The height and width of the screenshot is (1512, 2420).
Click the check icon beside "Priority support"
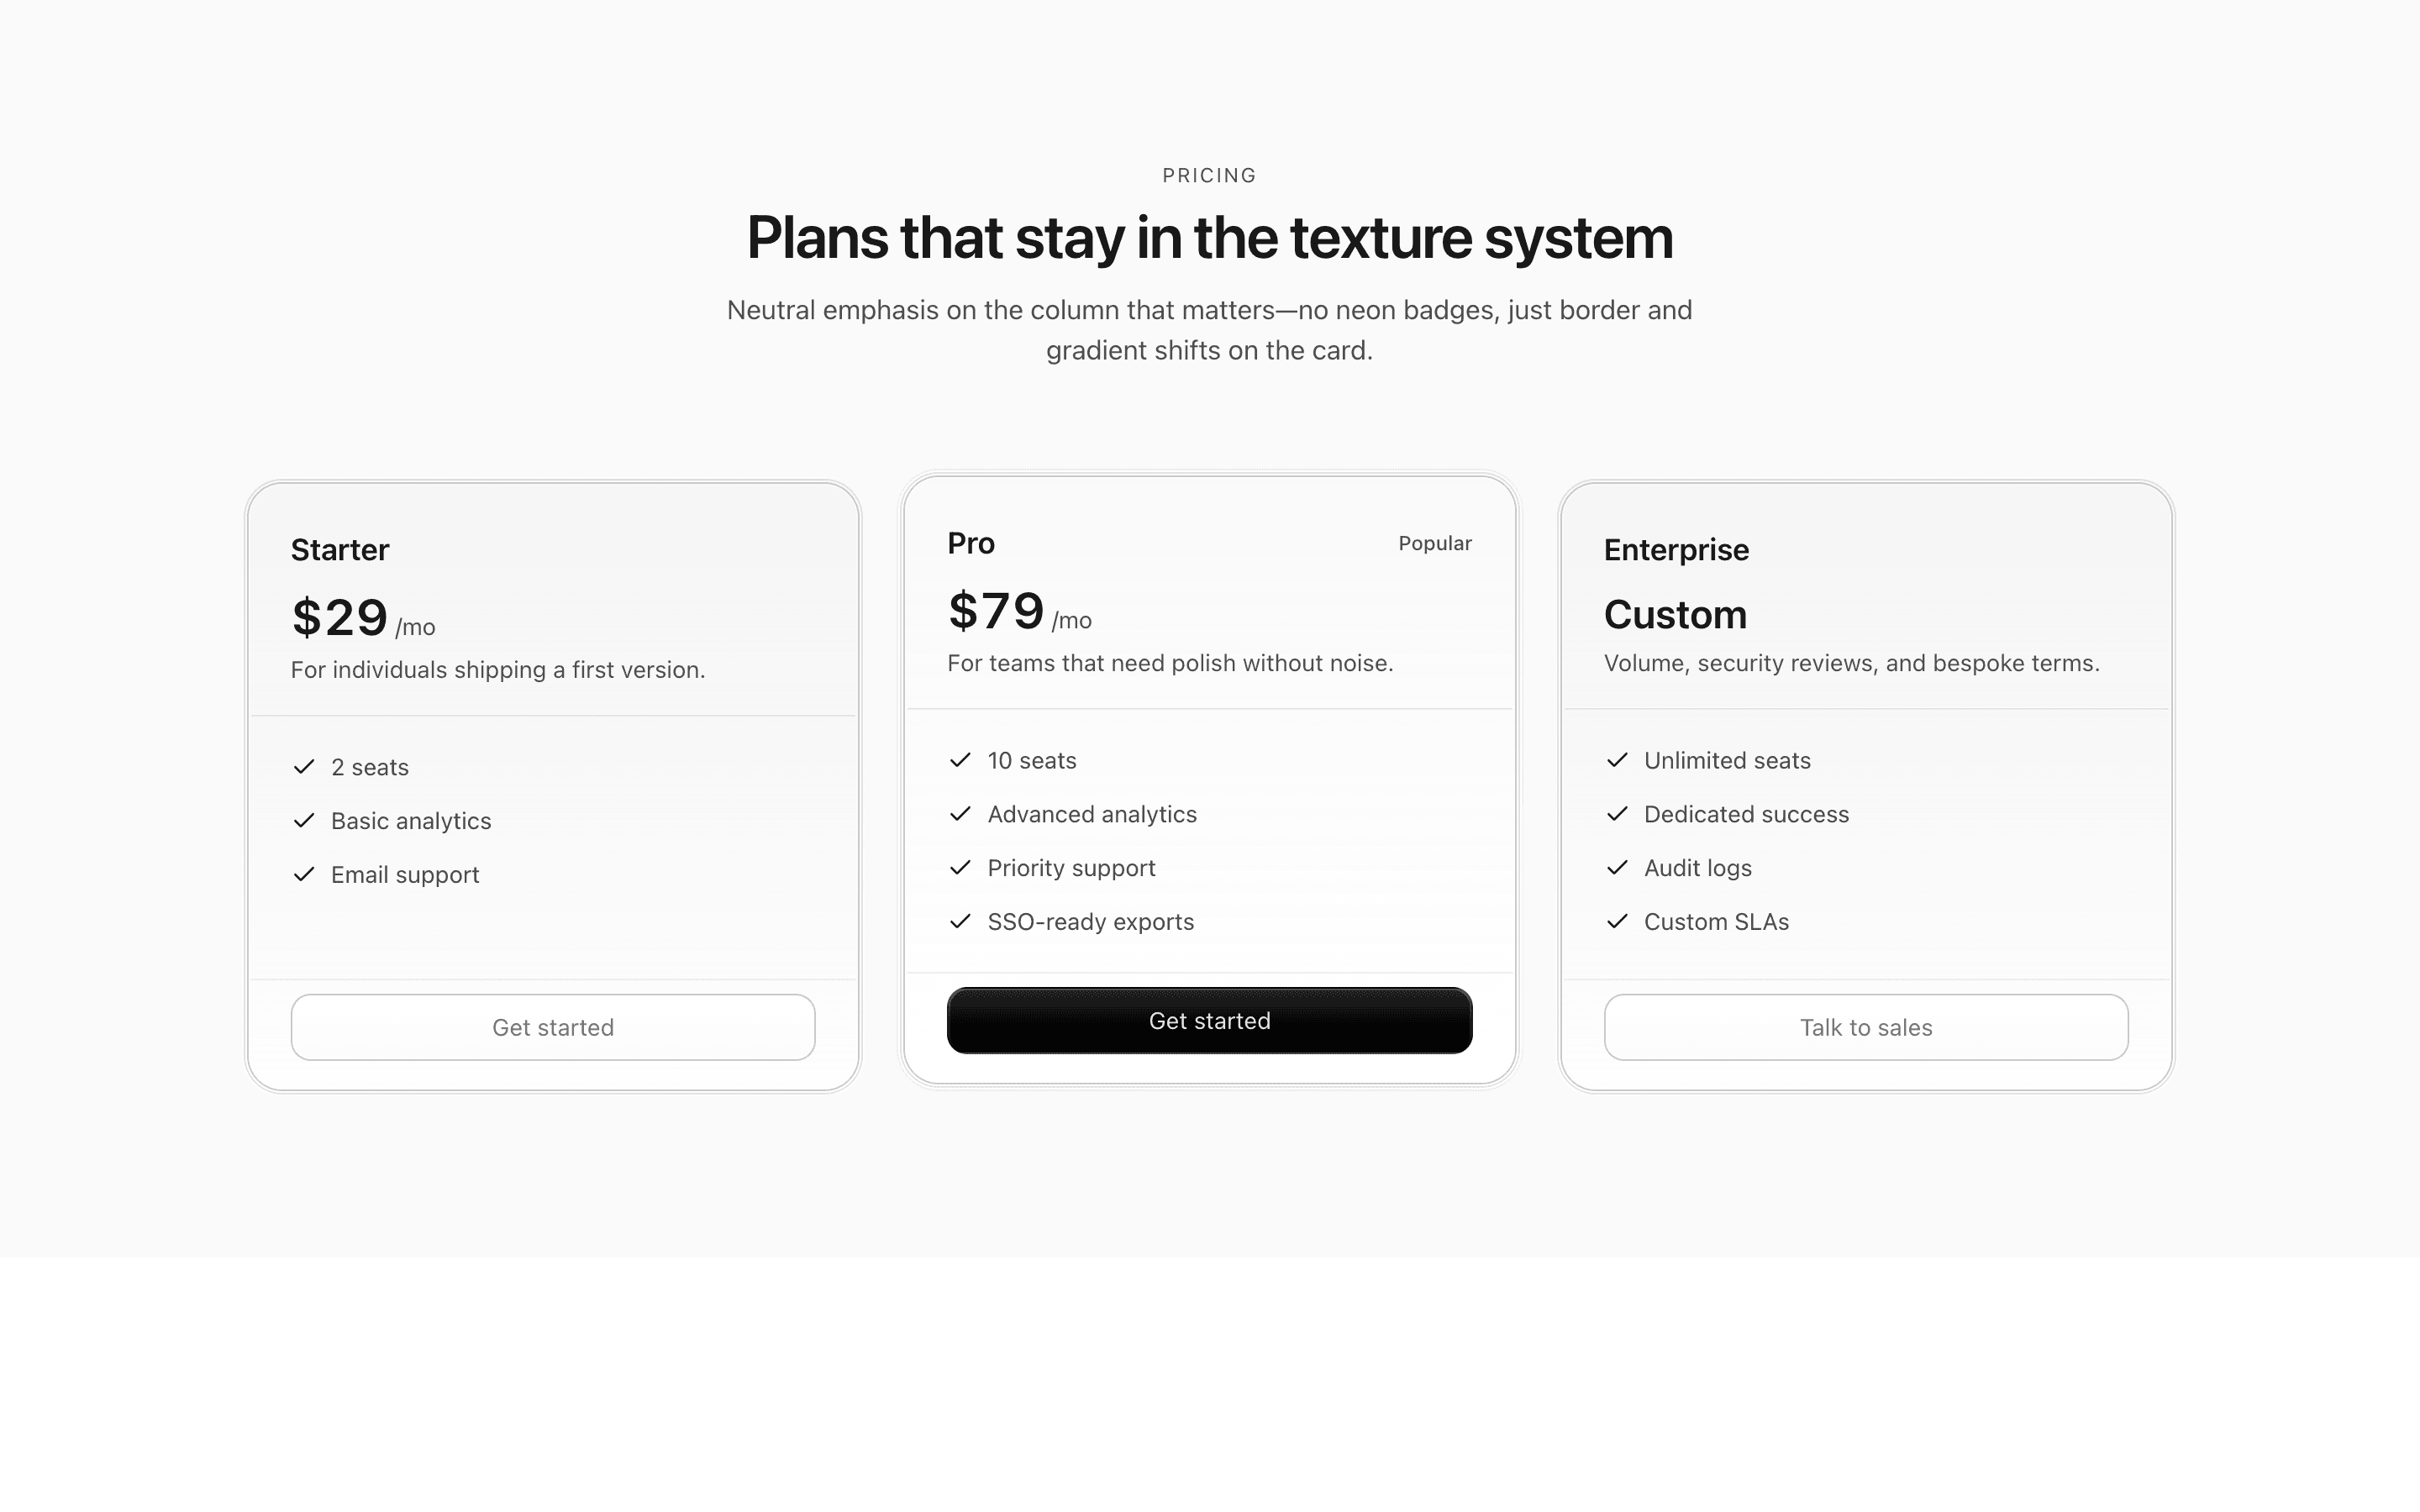coord(961,868)
